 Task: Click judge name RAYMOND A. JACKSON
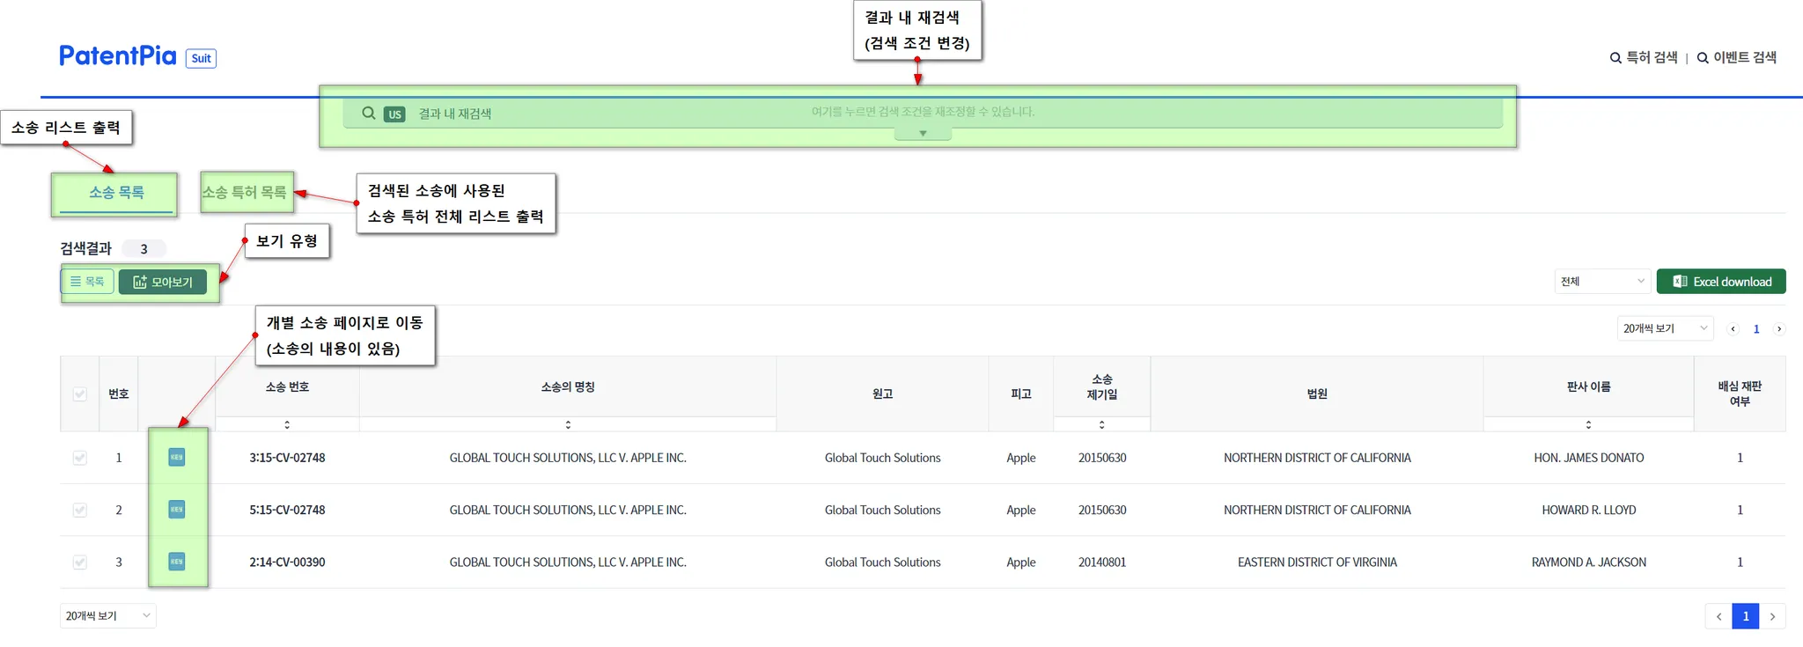click(x=1588, y=562)
